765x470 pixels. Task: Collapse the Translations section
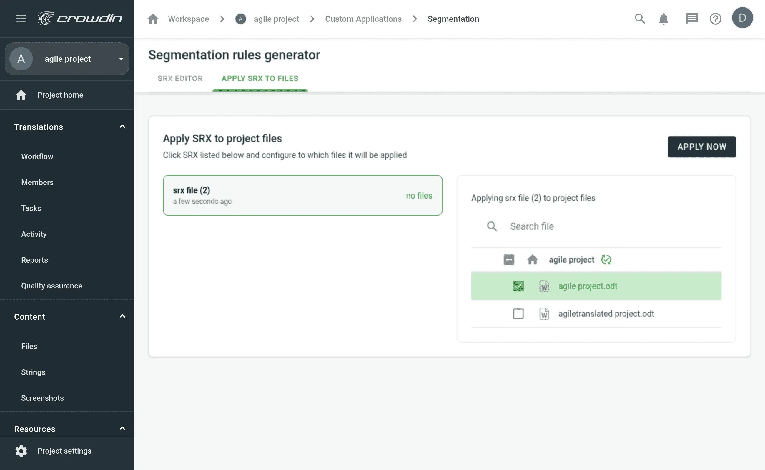pyautogui.click(x=122, y=127)
